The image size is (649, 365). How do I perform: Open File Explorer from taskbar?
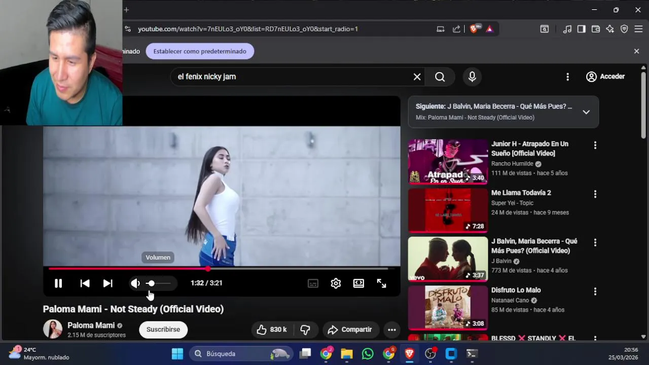pyautogui.click(x=347, y=354)
